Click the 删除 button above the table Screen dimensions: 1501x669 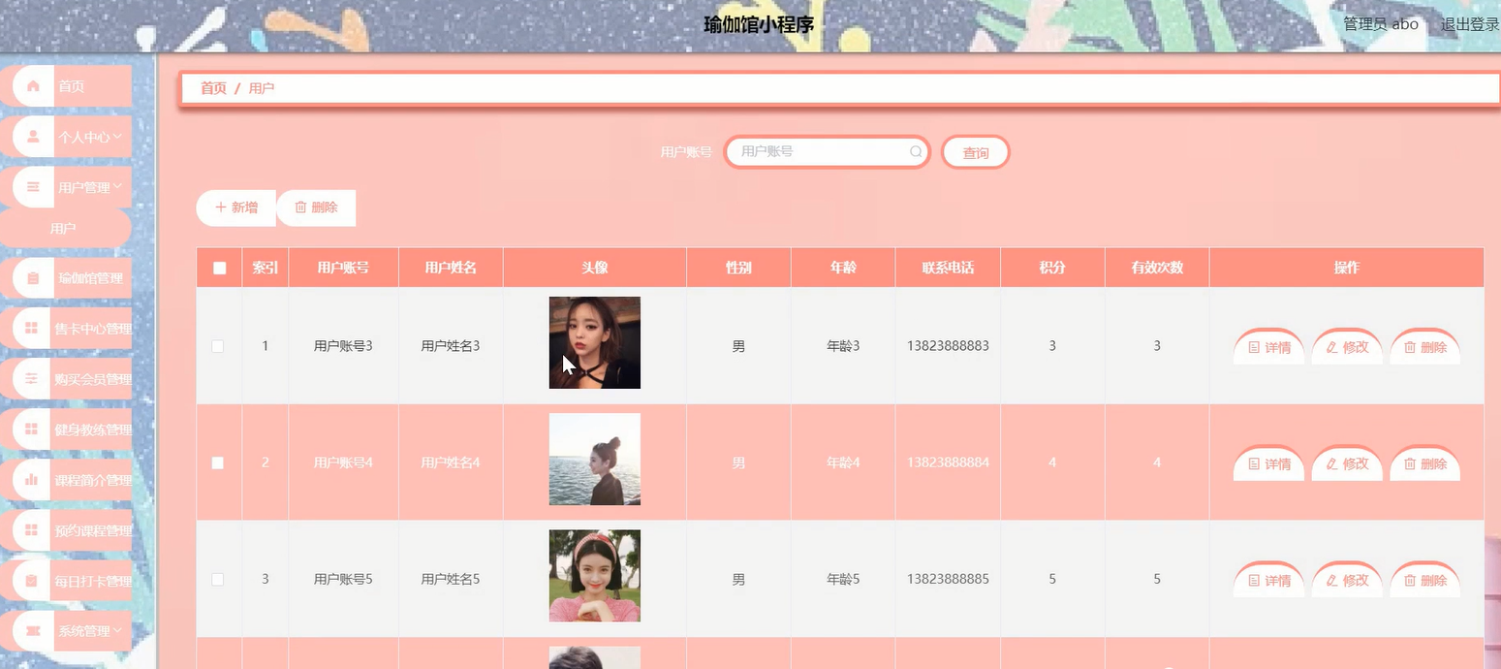pos(316,207)
